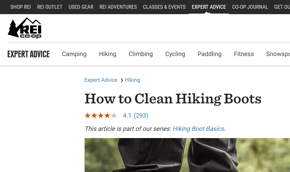290x172 pixels.
Task: Go to USED GEAR section
Action: [x=81, y=7]
